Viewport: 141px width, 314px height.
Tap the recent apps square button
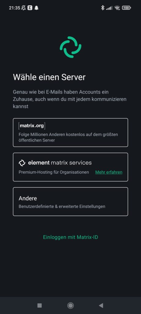39,305
